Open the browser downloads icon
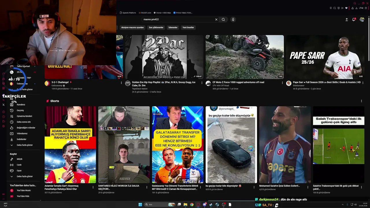The height and width of the screenshot is (208, 370). [x=357, y=8]
